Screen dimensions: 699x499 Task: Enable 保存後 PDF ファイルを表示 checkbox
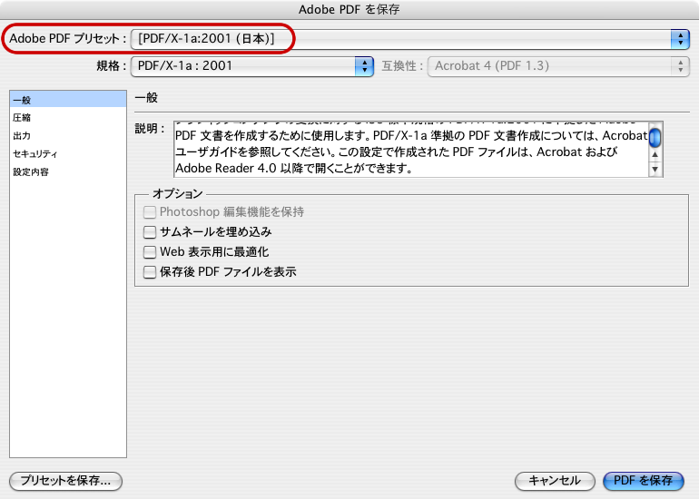150,272
